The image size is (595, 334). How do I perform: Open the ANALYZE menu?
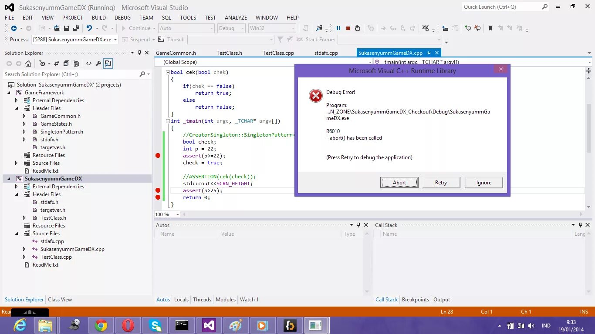(x=236, y=18)
